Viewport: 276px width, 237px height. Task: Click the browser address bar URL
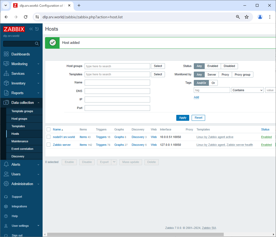[83, 17]
